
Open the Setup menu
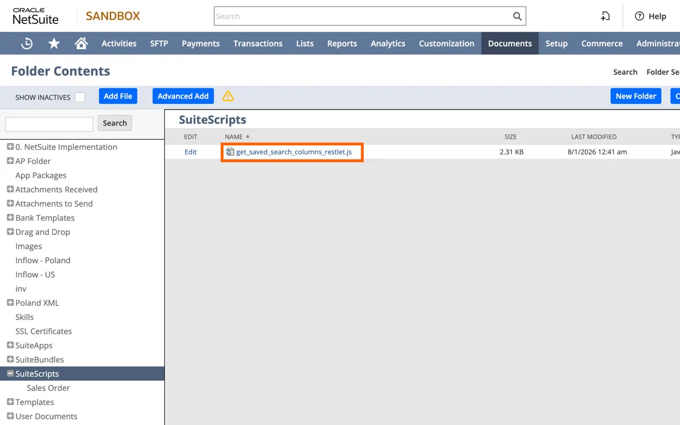click(556, 43)
